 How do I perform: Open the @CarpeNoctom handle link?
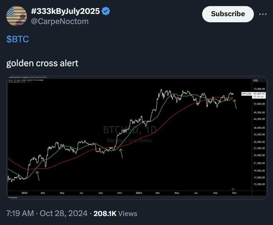(60, 21)
